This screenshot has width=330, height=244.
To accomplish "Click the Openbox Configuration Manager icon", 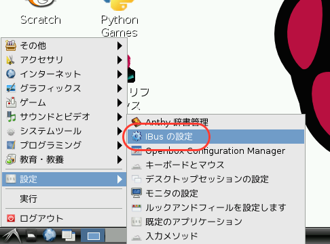I will [x=136, y=150].
